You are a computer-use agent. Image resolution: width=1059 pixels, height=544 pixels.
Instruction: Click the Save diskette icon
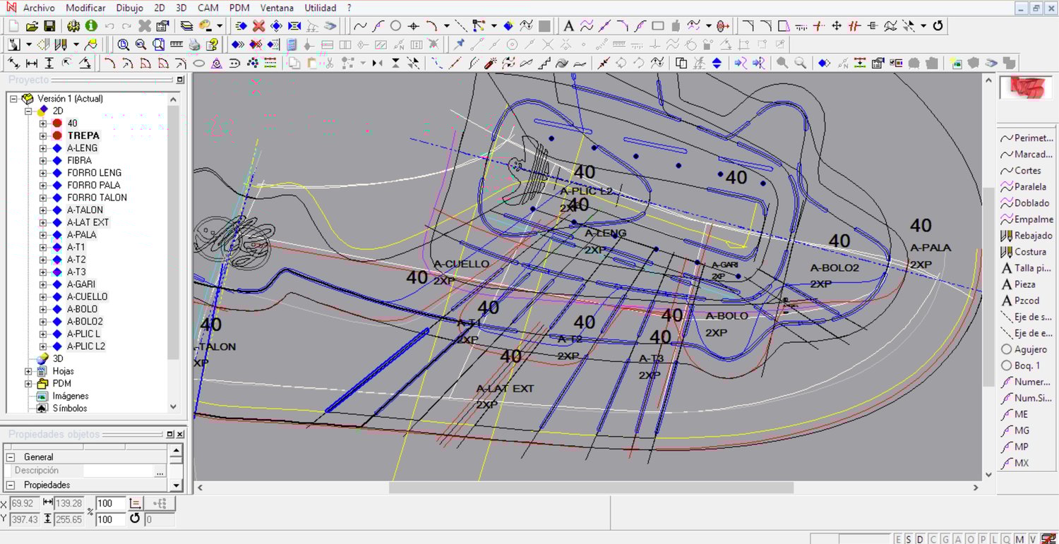click(49, 26)
